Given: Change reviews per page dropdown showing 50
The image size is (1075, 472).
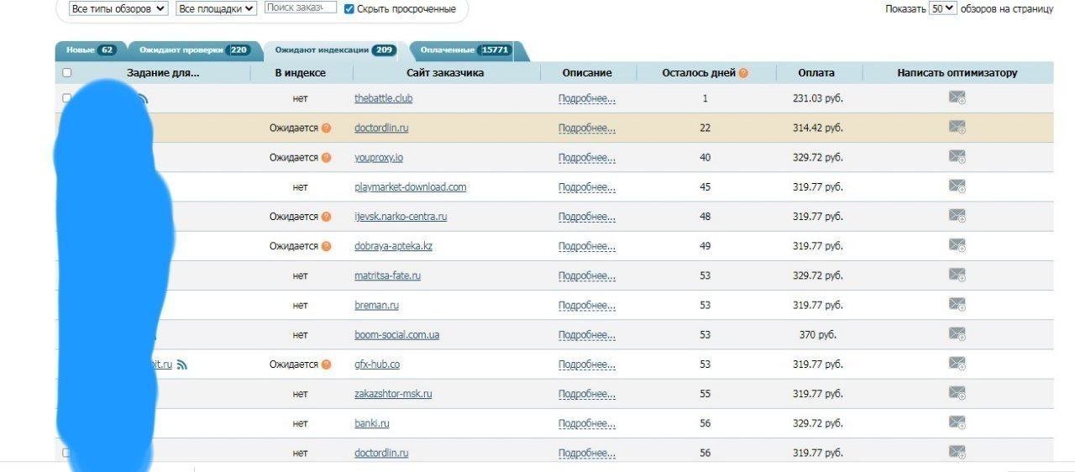Looking at the screenshot, I should [x=942, y=8].
